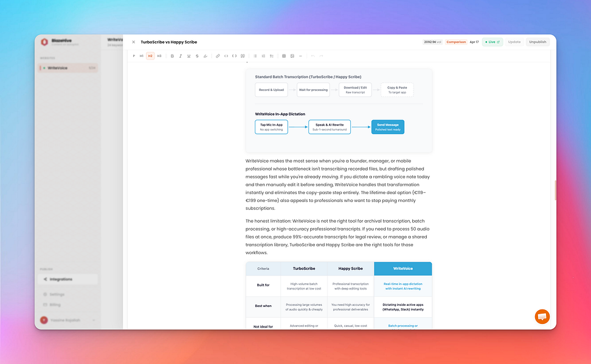Click the Send Message step

tap(388, 127)
